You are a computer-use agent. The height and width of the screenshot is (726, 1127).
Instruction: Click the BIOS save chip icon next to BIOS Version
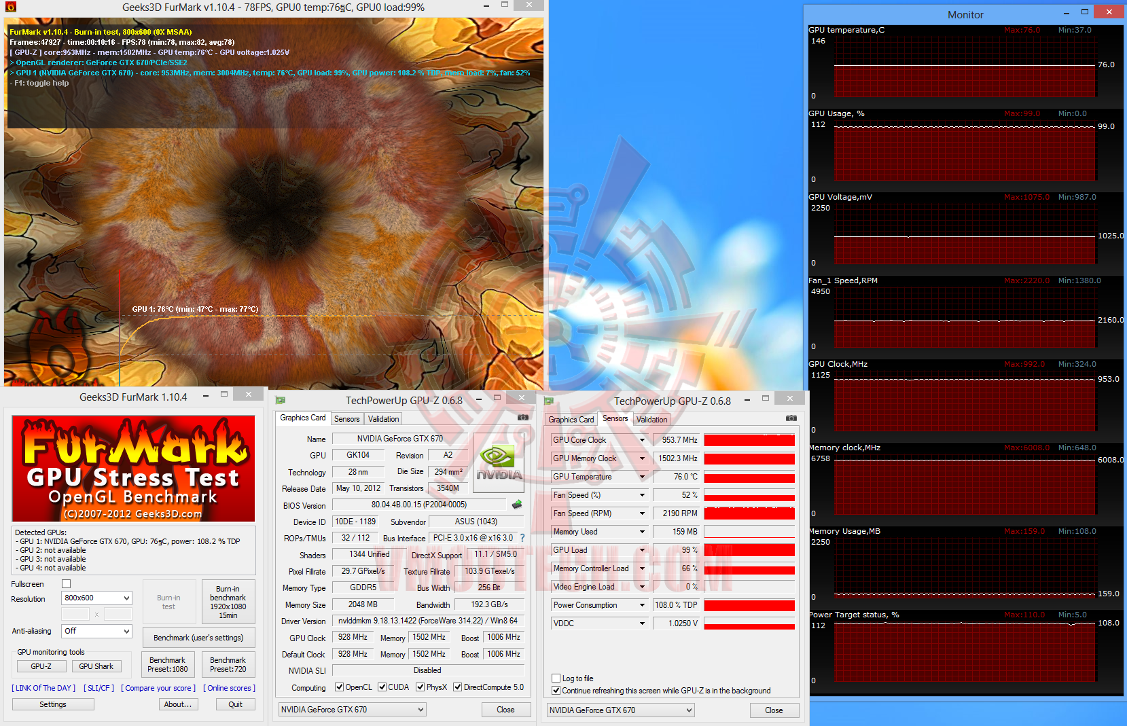(517, 505)
